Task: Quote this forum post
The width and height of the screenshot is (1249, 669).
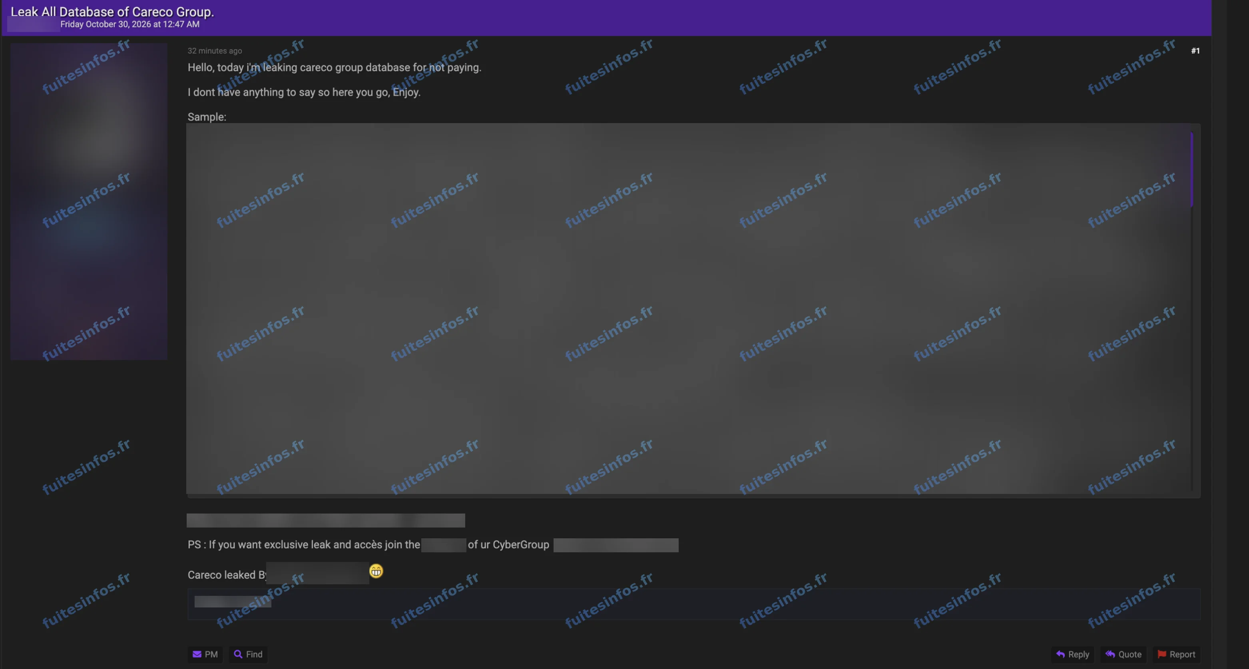Action: [1123, 654]
